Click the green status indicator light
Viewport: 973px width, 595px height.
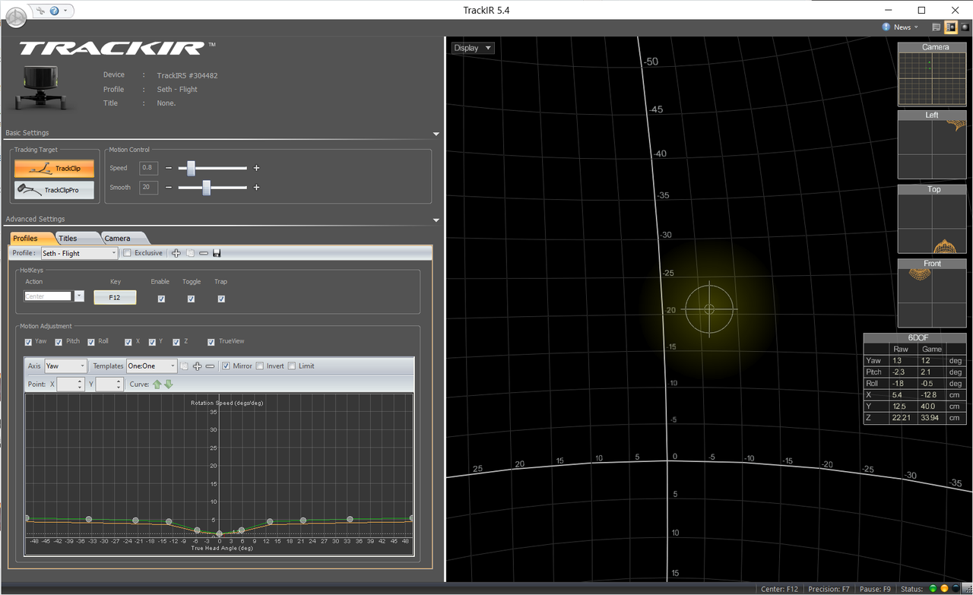[x=933, y=589]
